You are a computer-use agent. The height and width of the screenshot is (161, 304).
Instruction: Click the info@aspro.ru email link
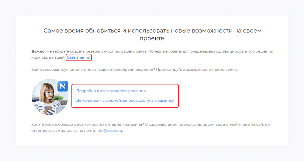109,130
